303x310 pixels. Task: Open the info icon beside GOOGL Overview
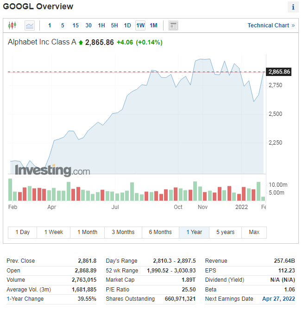293,7
